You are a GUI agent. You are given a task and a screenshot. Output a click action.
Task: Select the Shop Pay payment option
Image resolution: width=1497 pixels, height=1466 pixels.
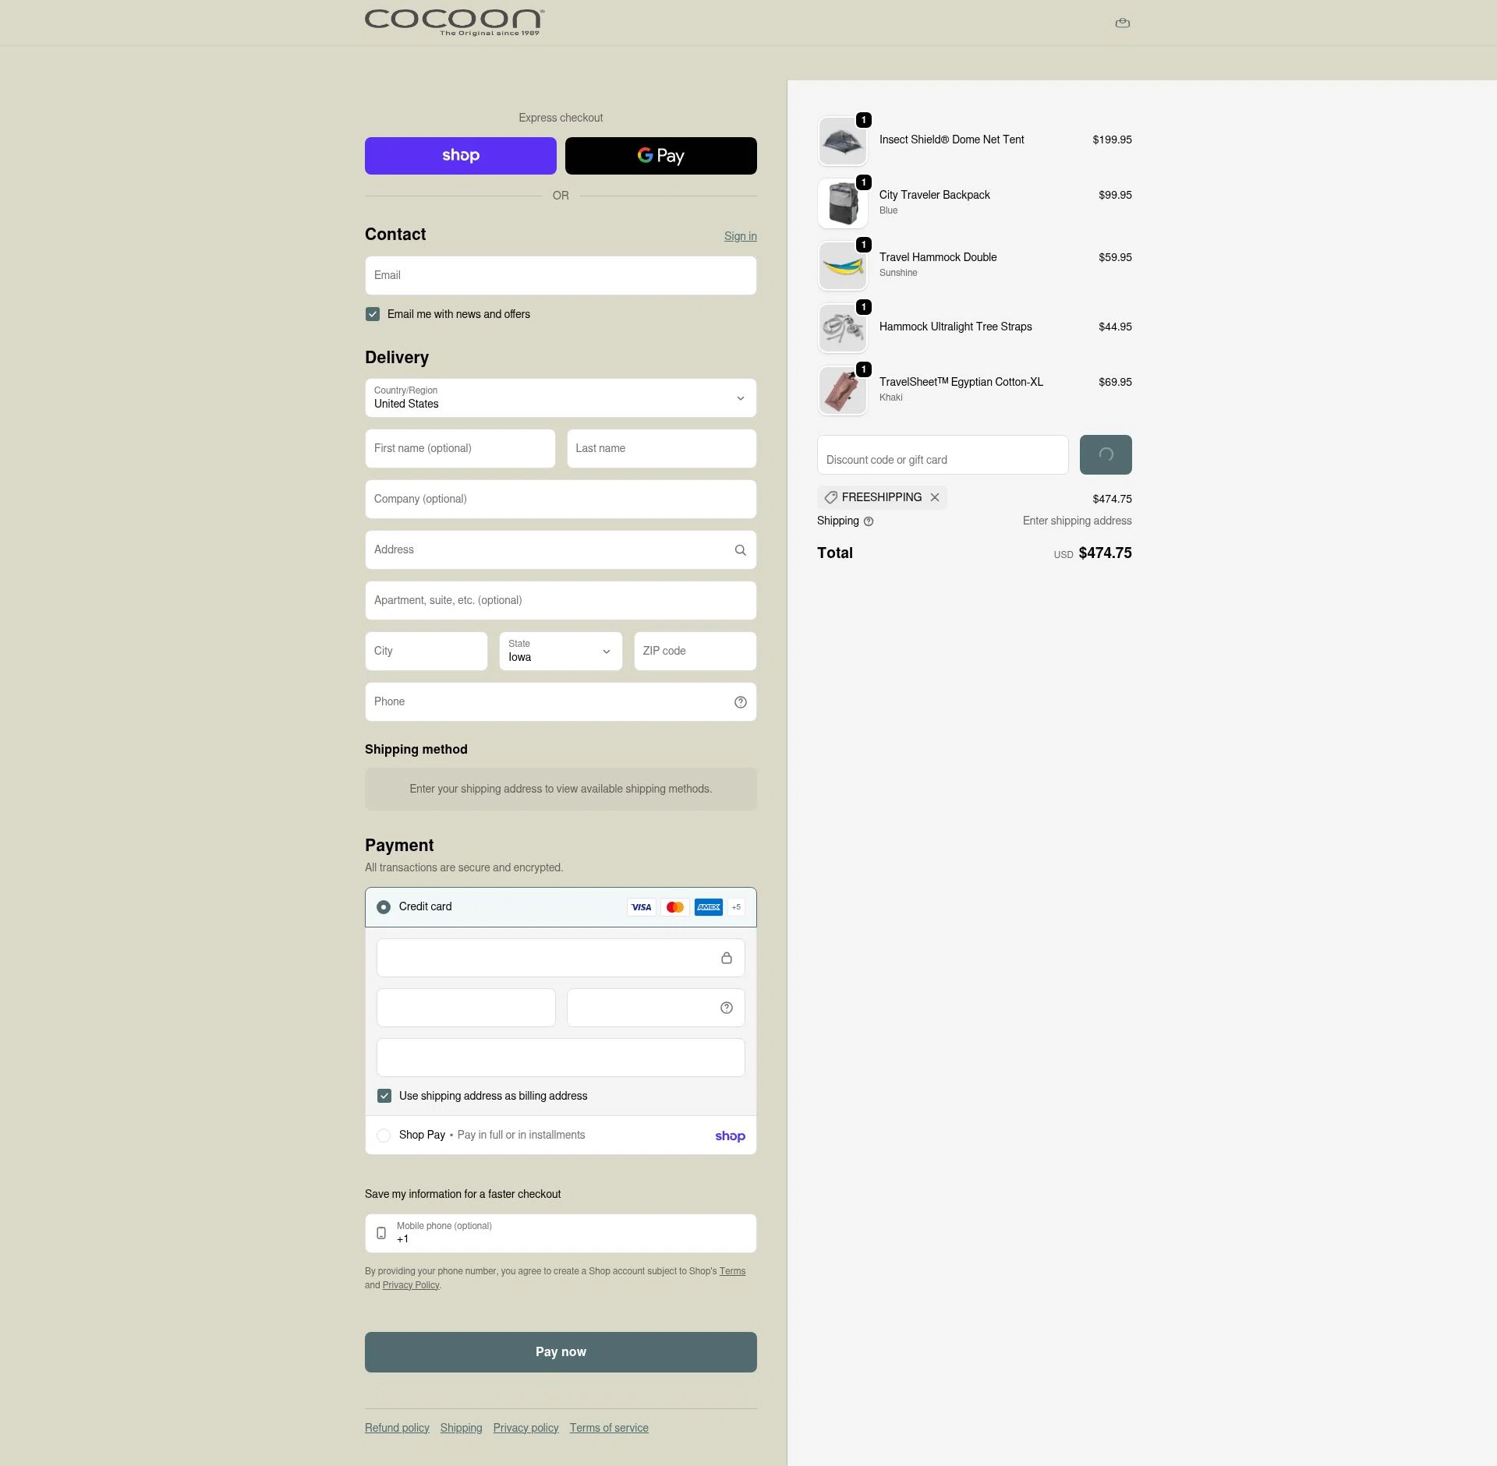pyautogui.click(x=384, y=1135)
